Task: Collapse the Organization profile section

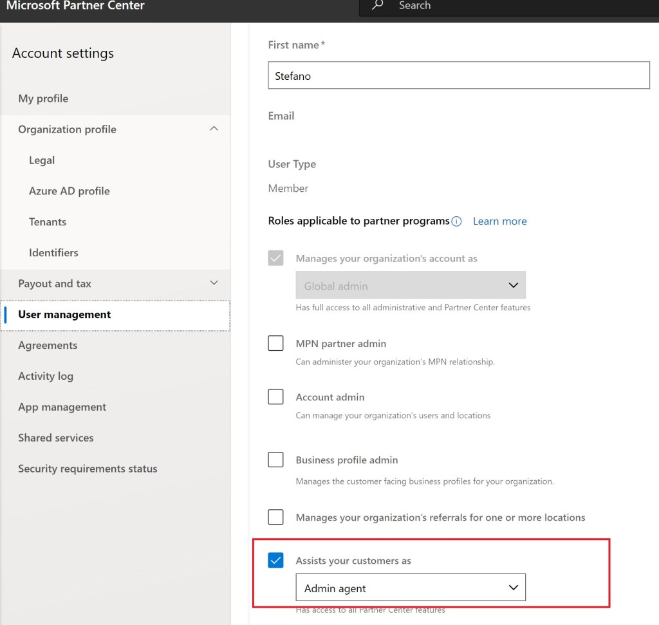Action: click(214, 129)
